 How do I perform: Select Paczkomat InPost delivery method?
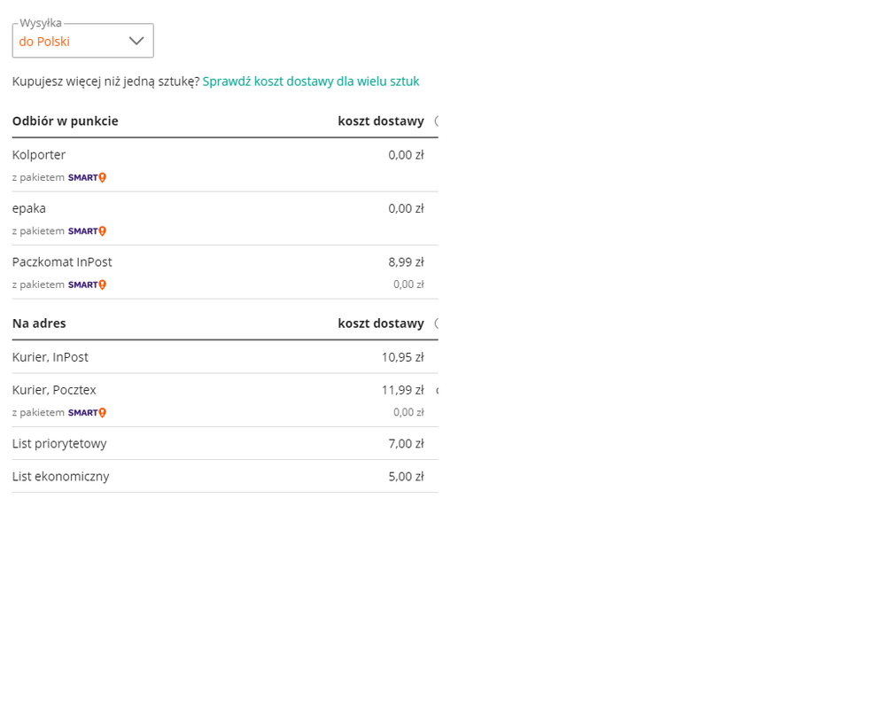point(62,262)
